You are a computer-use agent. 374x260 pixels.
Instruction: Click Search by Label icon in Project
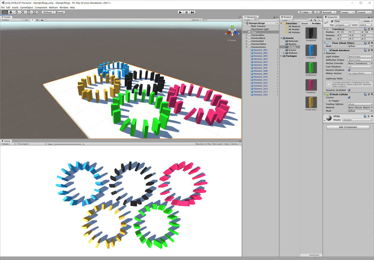(x=315, y=20)
